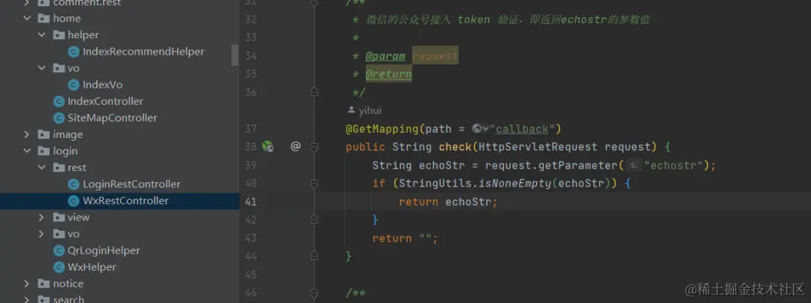Open LoginRestController in the project tree
811x303 pixels.
[131, 184]
